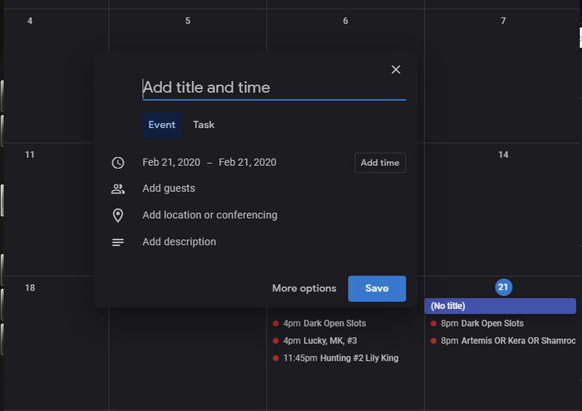The height and width of the screenshot is (411, 582).
Task: Open the 11:45pm Hunting #2 Lily King event
Action: coord(340,358)
